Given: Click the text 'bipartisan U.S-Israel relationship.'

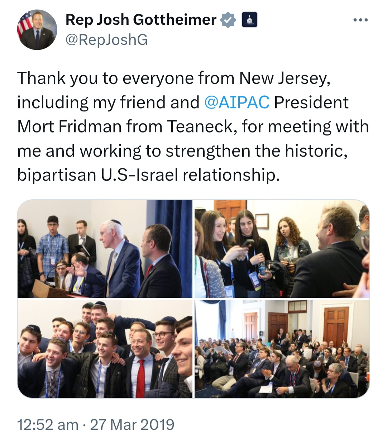Looking at the screenshot, I should (x=148, y=175).
